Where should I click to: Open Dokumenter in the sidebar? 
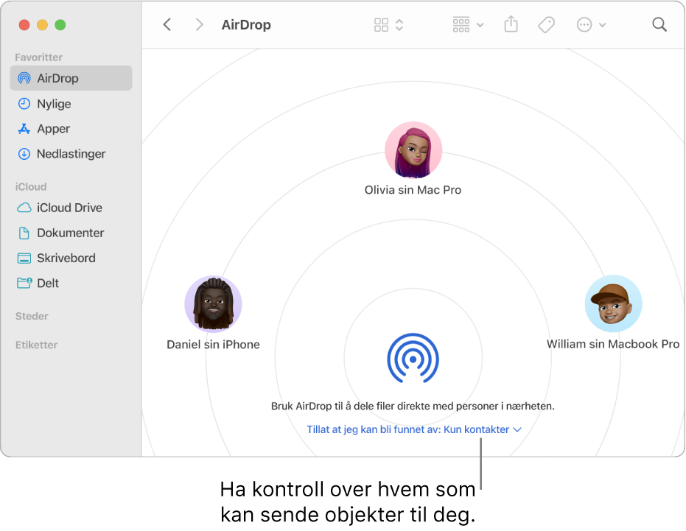pyautogui.click(x=71, y=233)
